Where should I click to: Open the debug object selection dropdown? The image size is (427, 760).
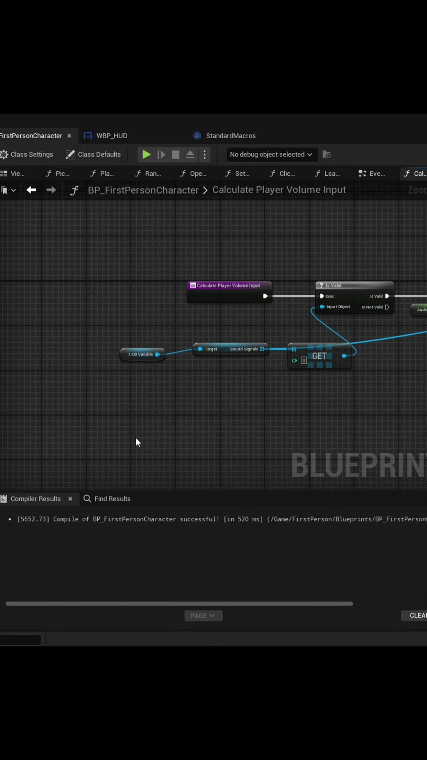point(272,154)
